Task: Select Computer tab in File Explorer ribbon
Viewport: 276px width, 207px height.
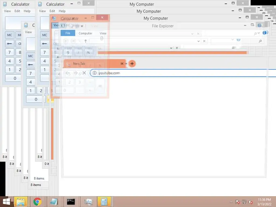Action: point(85,33)
